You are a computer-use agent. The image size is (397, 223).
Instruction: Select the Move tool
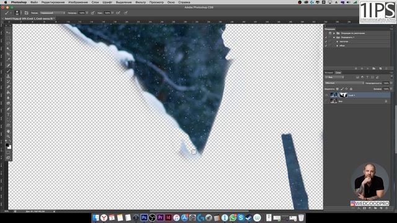pyautogui.click(x=8, y=32)
